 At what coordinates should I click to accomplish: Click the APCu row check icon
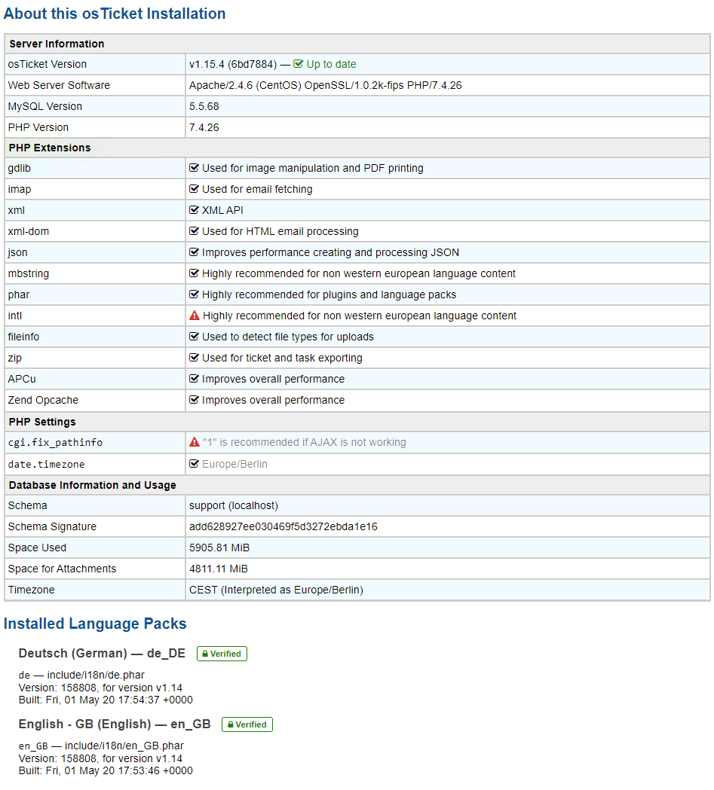194,379
